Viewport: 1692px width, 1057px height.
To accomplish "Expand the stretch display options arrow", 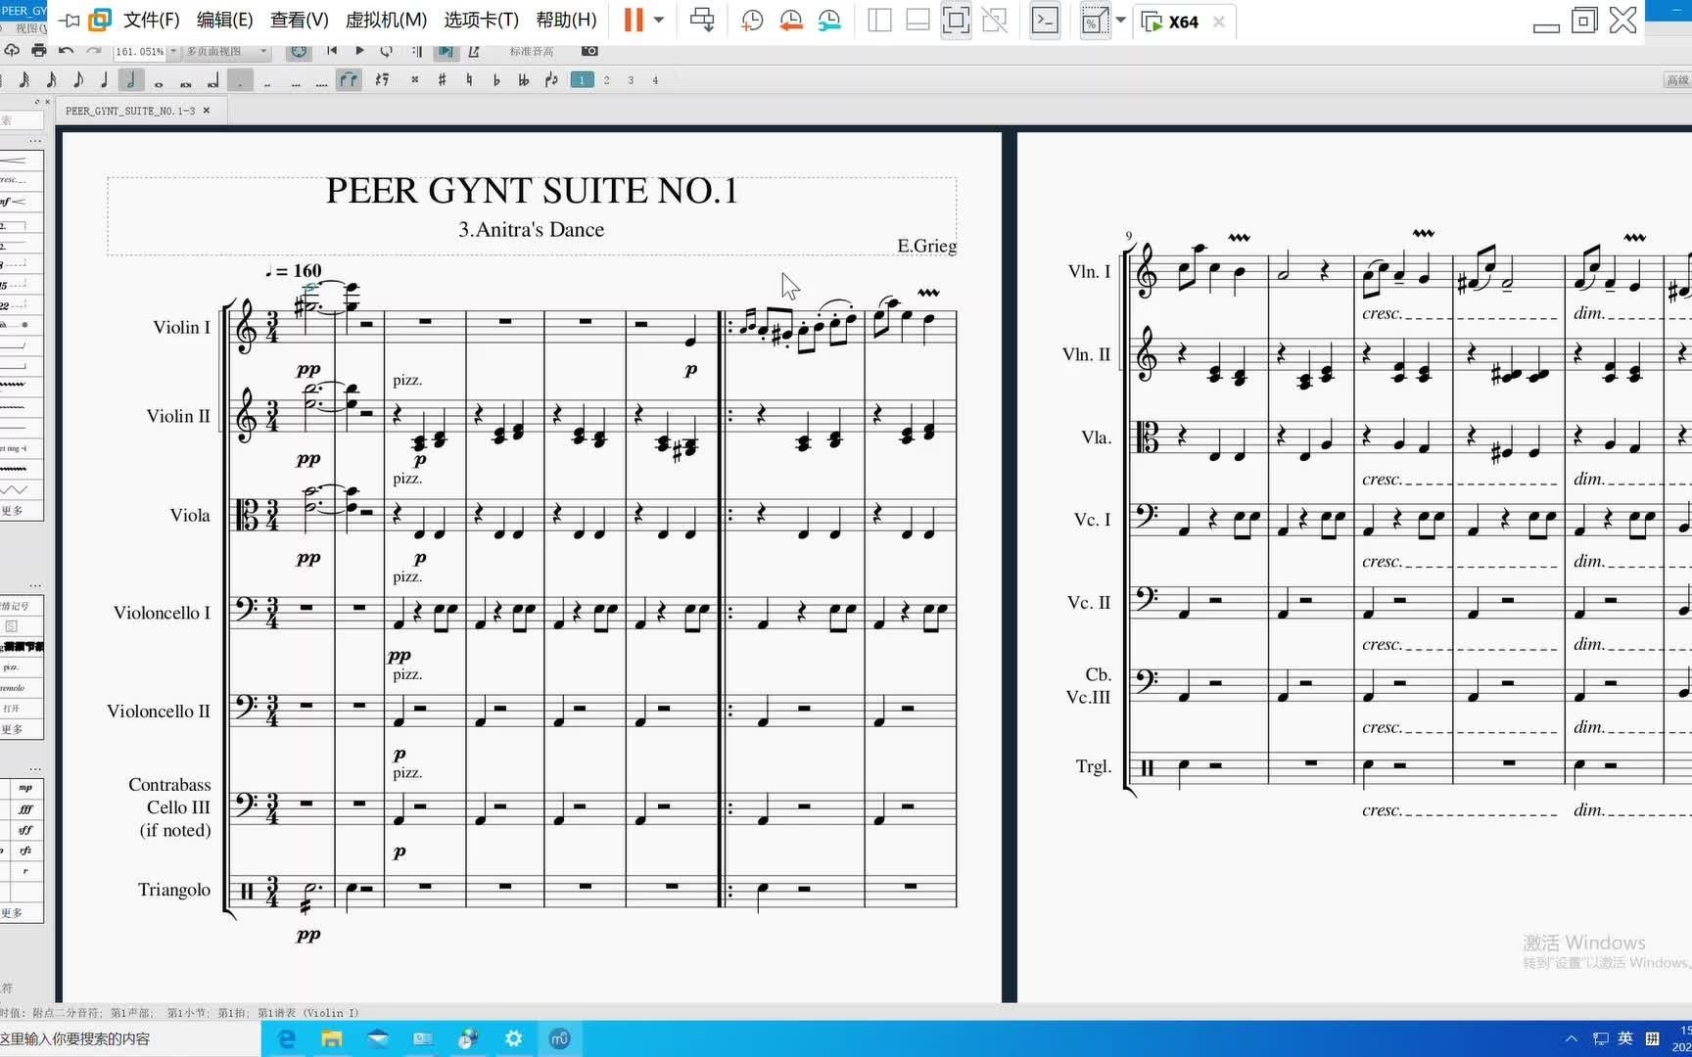I will pos(1121,20).
